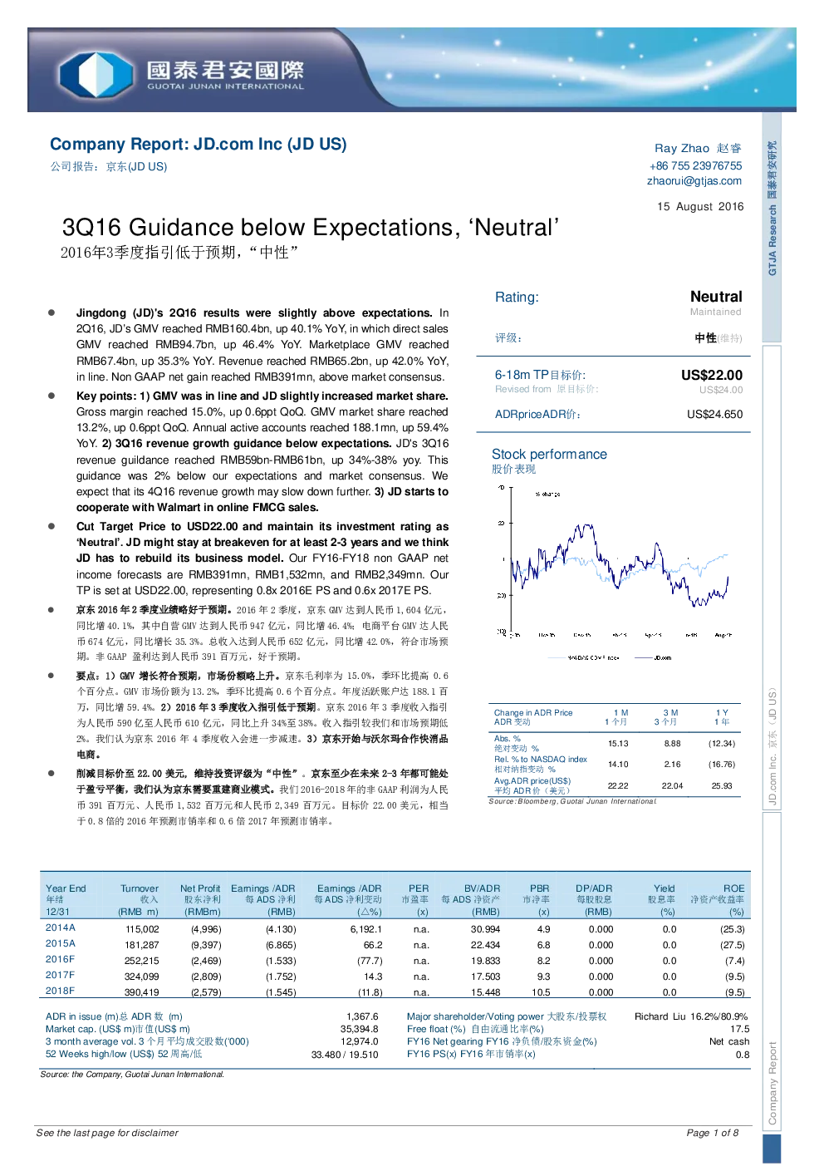Click the Change in ADR Price header
Image resolution: width=824 pixels, height=1166 pixels.
pos(533,712)
